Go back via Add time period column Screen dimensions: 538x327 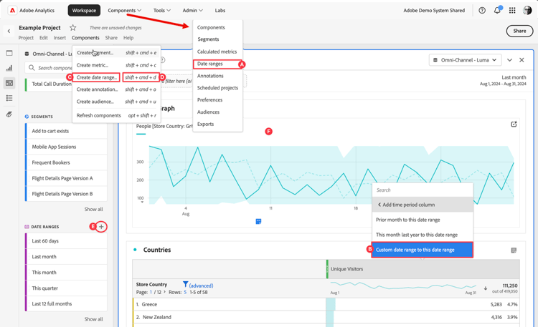pyautogui.click(x=423, y=205)
